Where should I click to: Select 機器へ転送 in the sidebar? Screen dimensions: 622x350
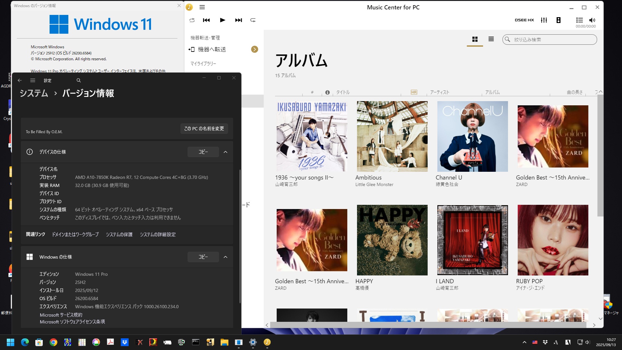pos(212,49)
